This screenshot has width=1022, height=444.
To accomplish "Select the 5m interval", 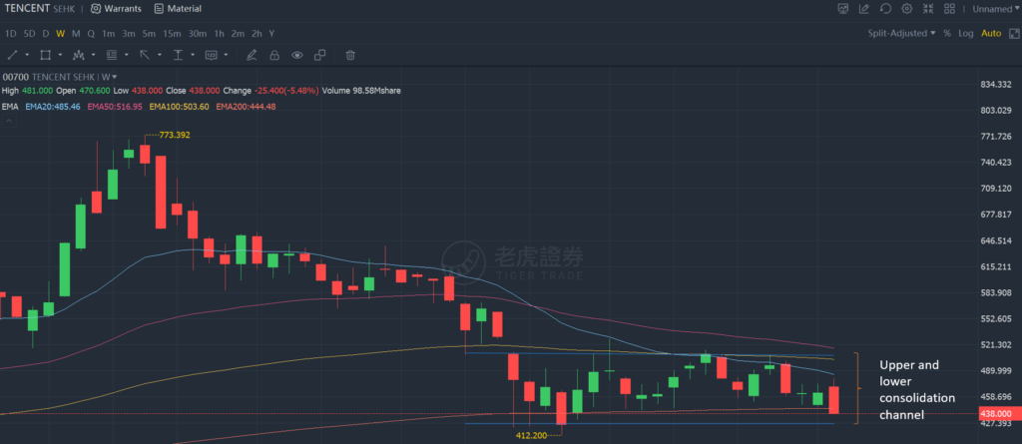I will [149, 33].
